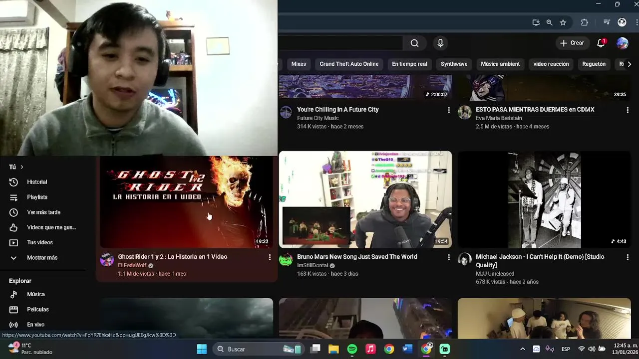Viewport: 639px width, 359px height.
Task: Select the Reguetón chip
Action: click(594, 64)
